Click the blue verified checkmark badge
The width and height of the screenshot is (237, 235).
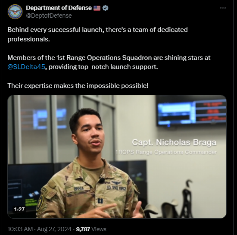click(105, 8)
